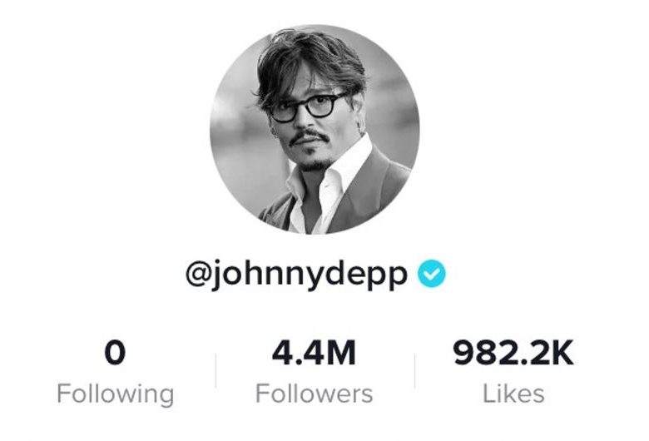Screen dimensions: 649x441
Task: Show the 982.2K Likes stat details
Action: pyautogui.click(x=513, y=373)
